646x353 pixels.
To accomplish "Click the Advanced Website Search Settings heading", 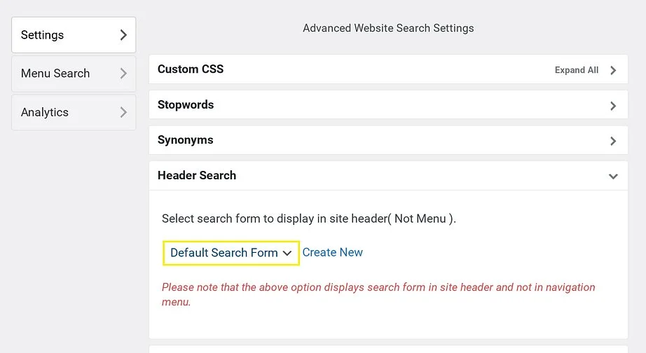I will [x=388, y=29].
